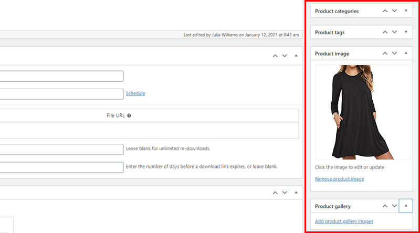
Task: Click Remove product image link
Action: coord(339,179)
